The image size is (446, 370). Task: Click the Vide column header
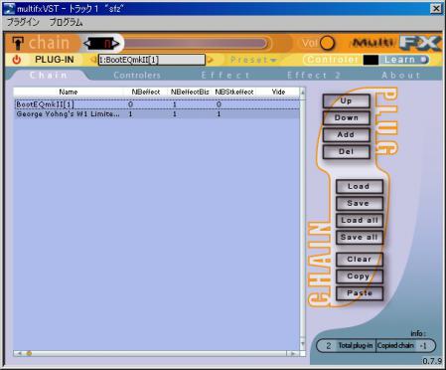pyautogui.click(x=278, y=92)
